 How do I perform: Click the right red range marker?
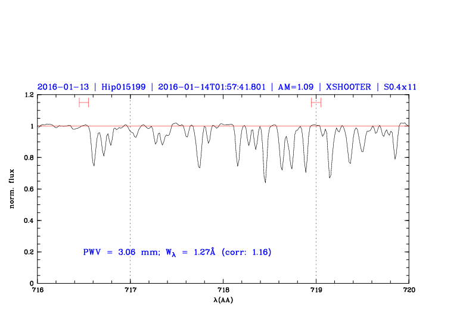pos(316,103)
